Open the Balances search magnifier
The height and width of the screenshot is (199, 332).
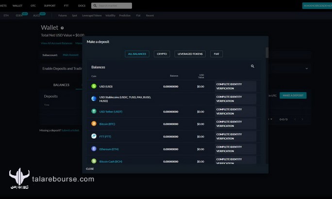coord(252,66)
